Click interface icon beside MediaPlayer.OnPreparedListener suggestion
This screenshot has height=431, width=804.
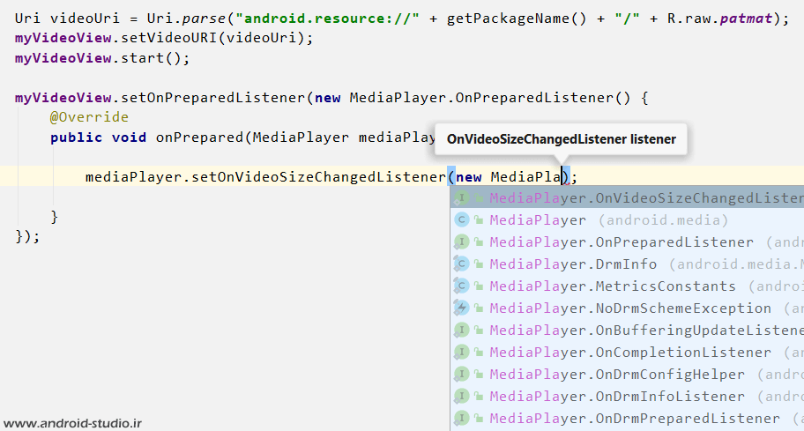click(461, 242)
